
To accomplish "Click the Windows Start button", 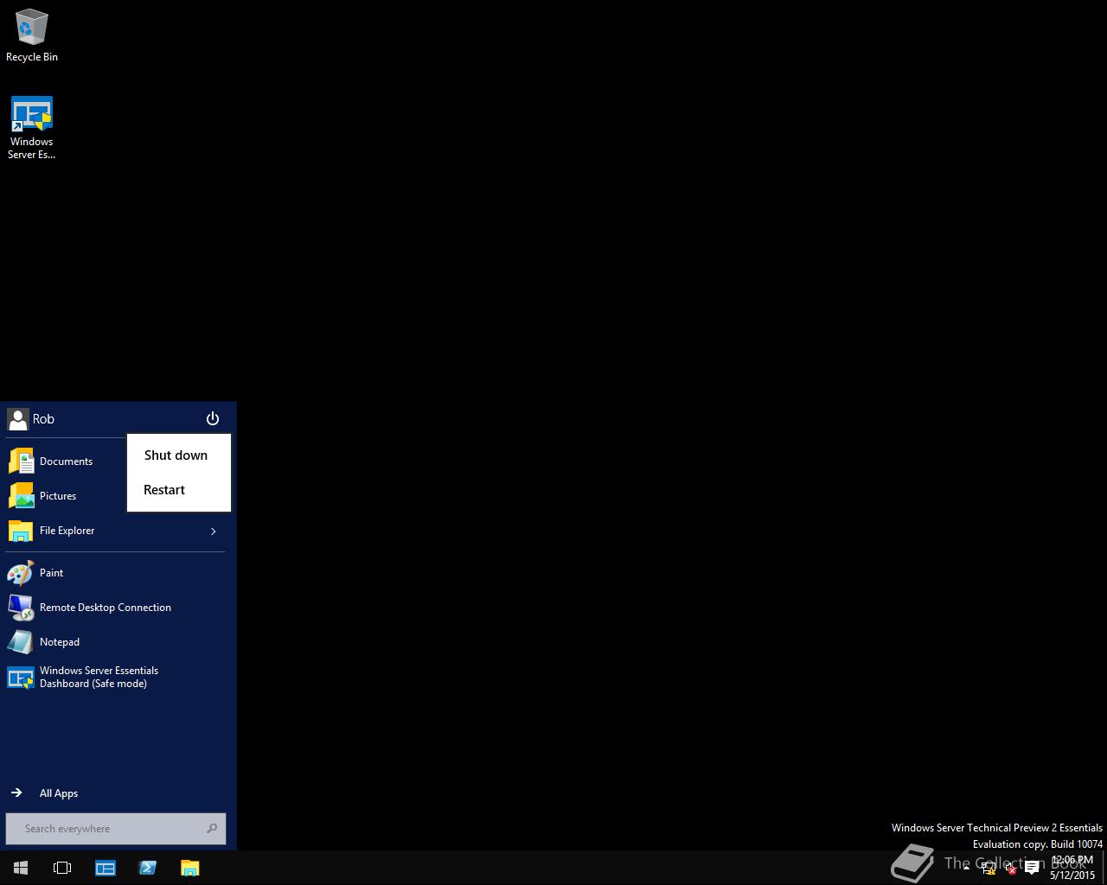I will pos(21,868).
